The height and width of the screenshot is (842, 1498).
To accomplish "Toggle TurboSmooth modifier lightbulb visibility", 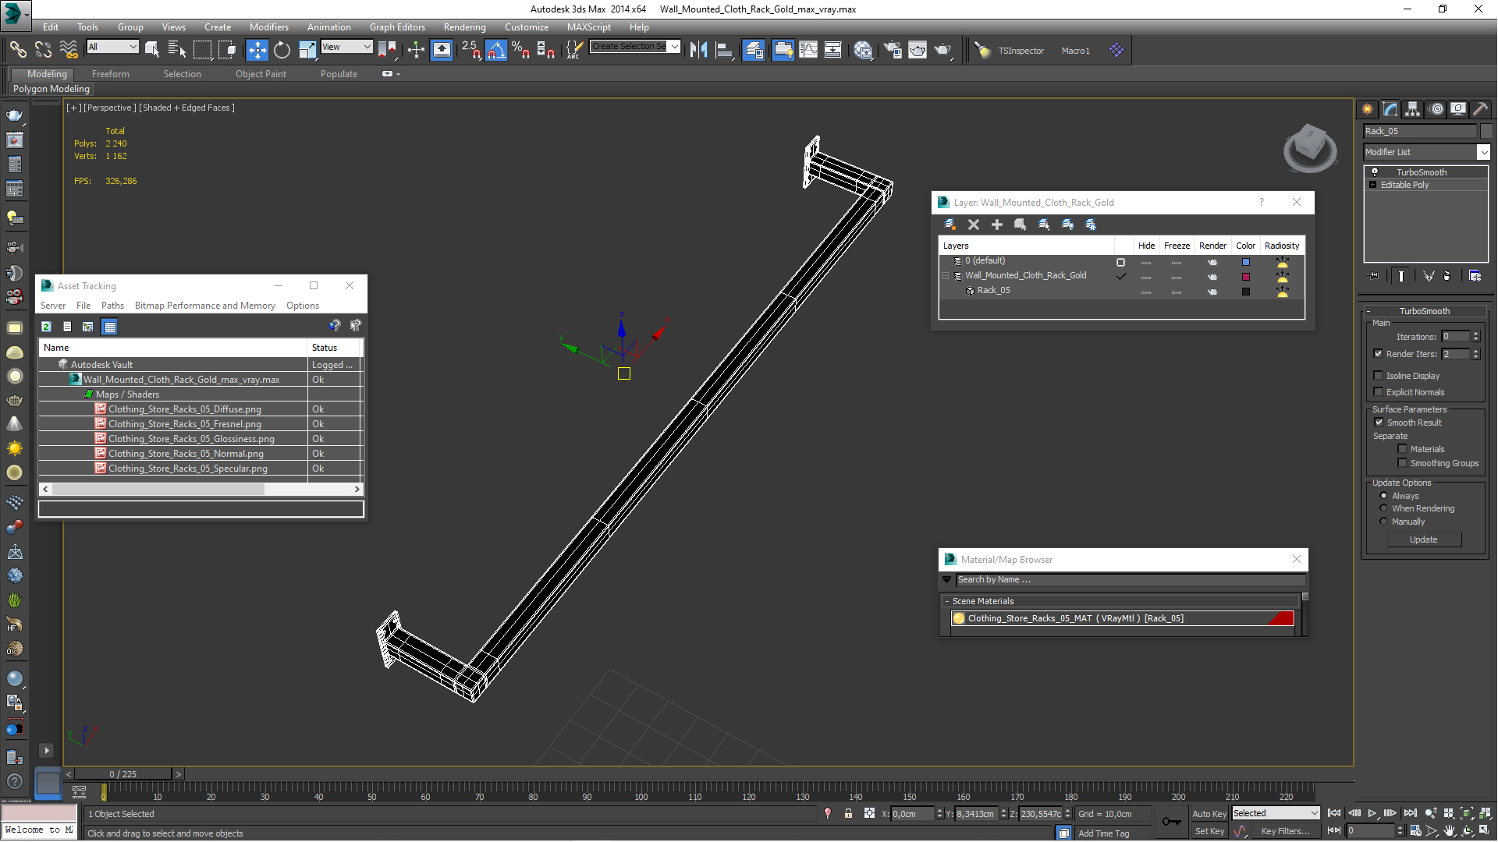I will [x=1375, y=172].
